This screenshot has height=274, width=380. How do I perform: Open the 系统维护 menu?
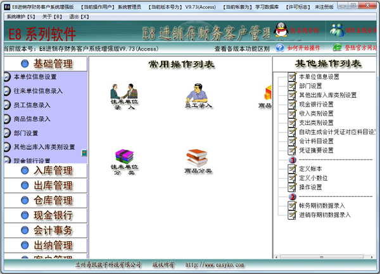point(21,15)
